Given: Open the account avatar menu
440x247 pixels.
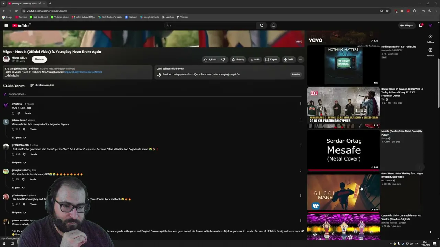Looking at the screenshot, I should pos(430,25).
